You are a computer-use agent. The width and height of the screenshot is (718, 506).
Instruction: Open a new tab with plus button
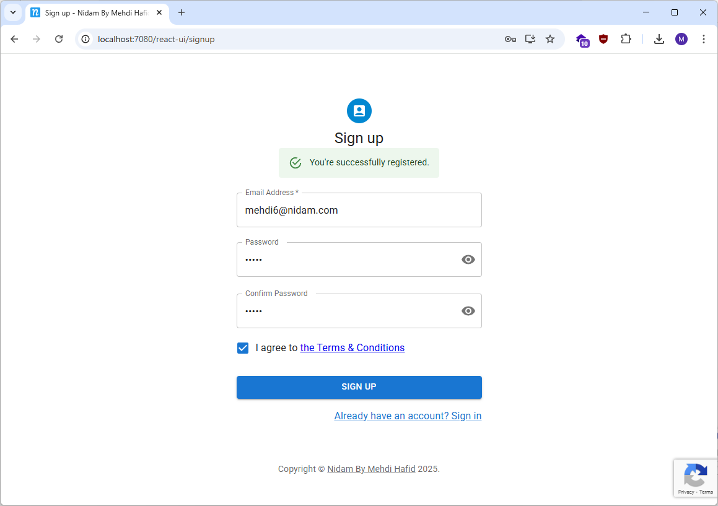182,12
